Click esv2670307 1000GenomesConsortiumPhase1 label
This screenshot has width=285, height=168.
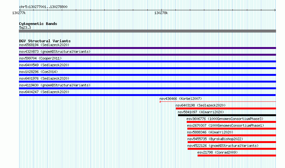[x=225, y=125]
